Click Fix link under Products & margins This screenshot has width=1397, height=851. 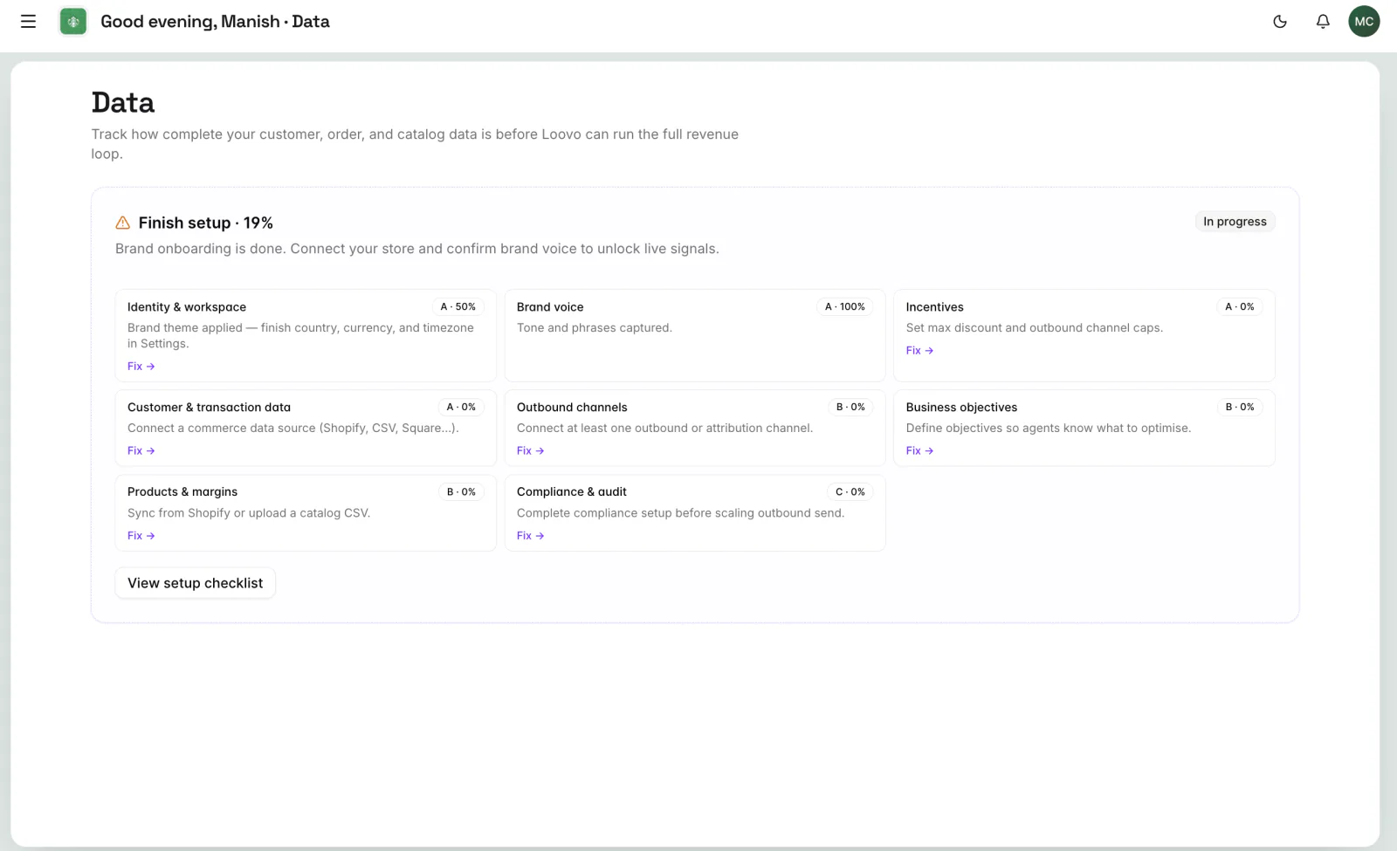click(x=141, y=536)
